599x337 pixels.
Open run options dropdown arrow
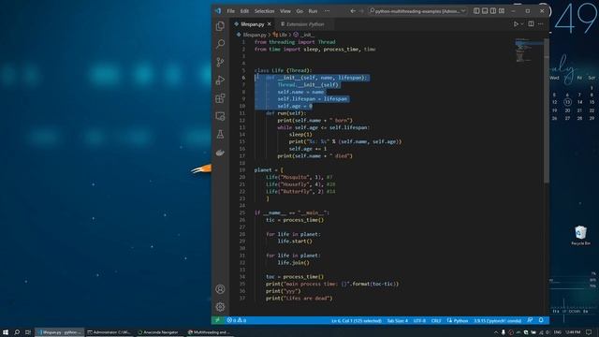522,24
